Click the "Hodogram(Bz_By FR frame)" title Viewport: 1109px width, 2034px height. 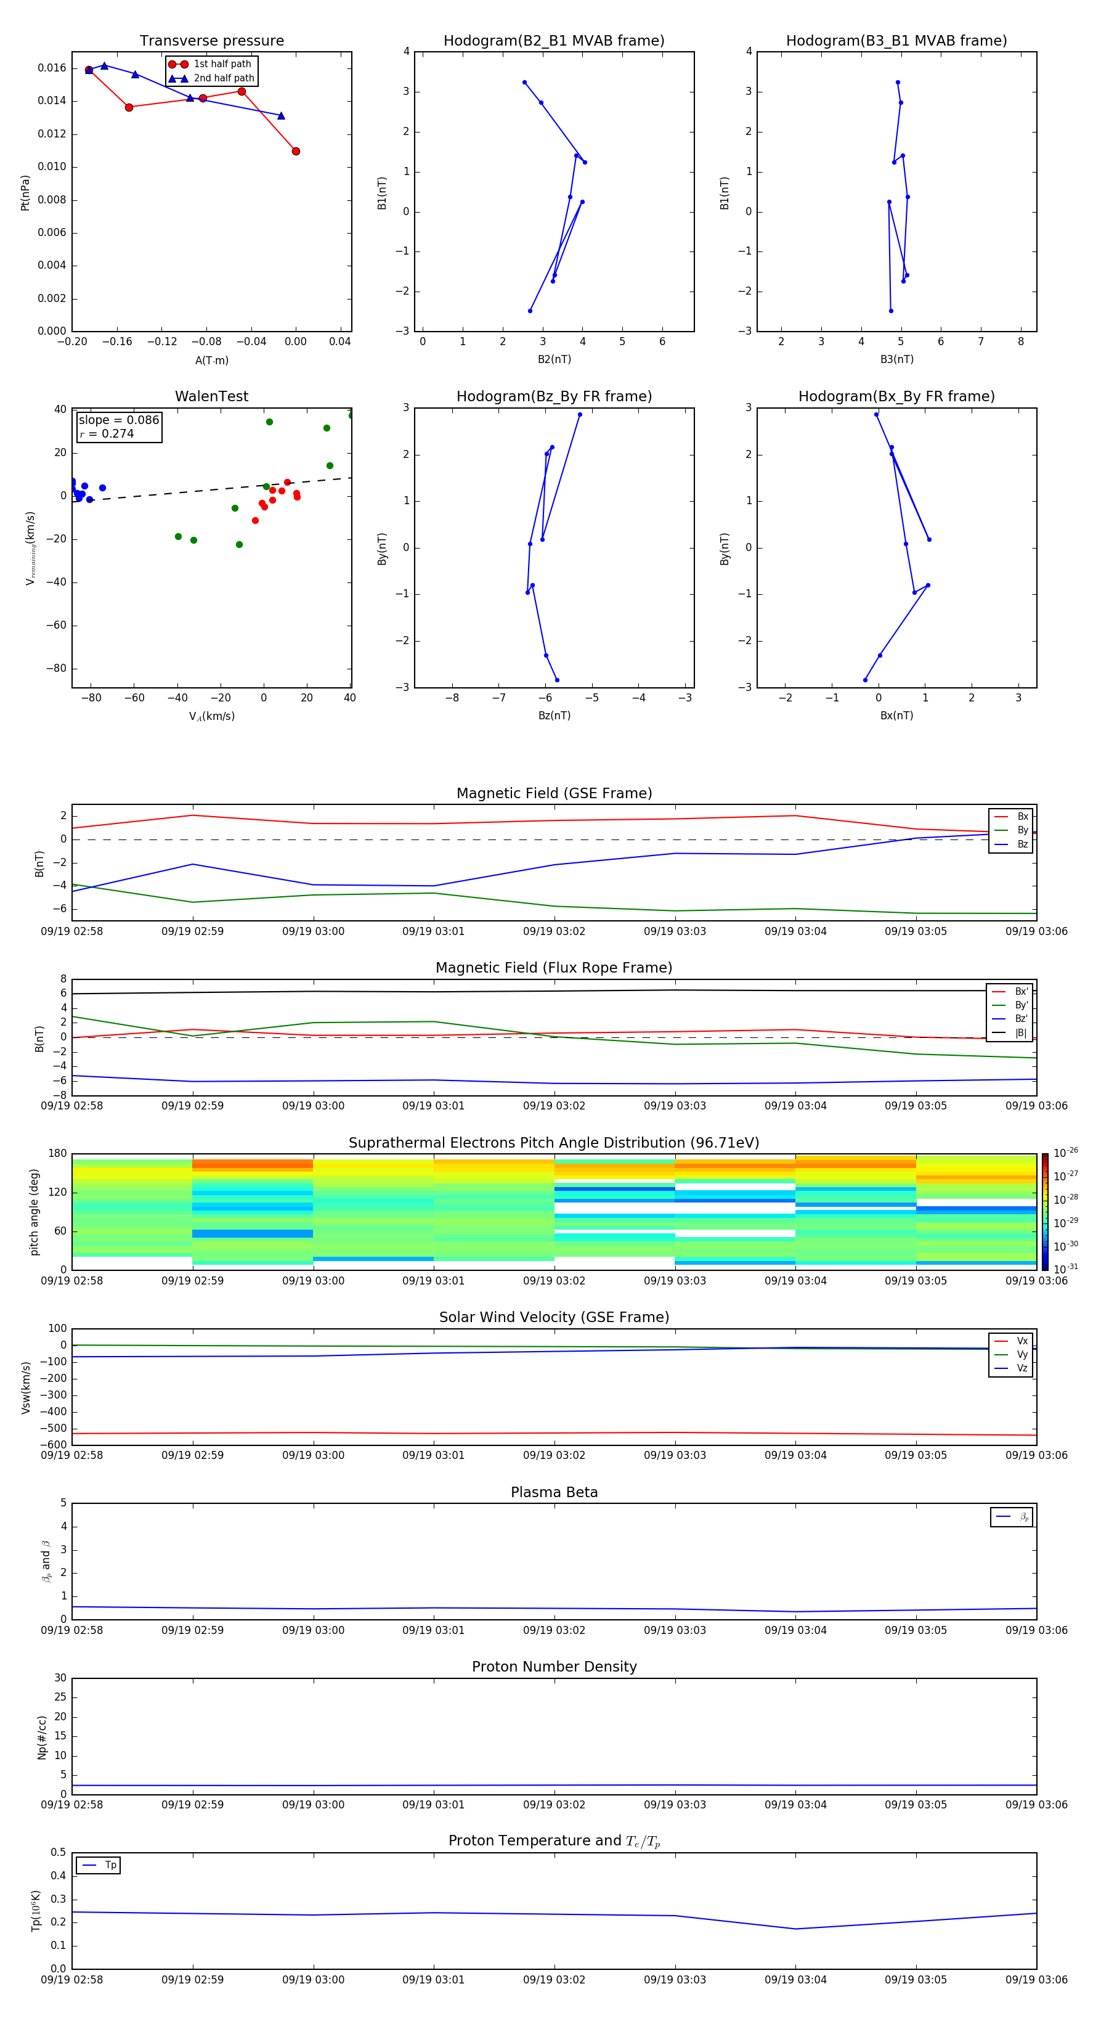click(554, 396)
